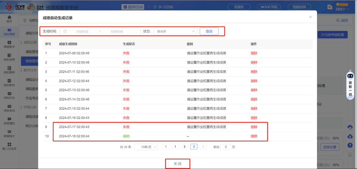The width and height of the screenshot is (357, 169).
Task: Click the 查询 query button
Action: (x=209, y=31)
